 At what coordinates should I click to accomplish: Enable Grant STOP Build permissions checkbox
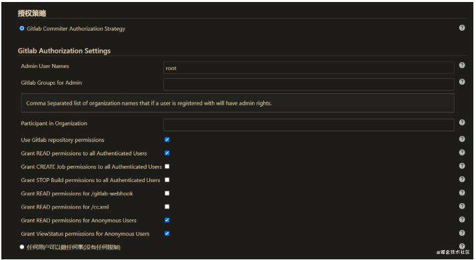[x=167, y=180]
